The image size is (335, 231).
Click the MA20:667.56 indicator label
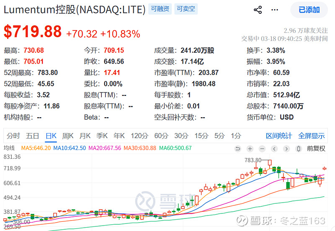click(x=105, y=148)
